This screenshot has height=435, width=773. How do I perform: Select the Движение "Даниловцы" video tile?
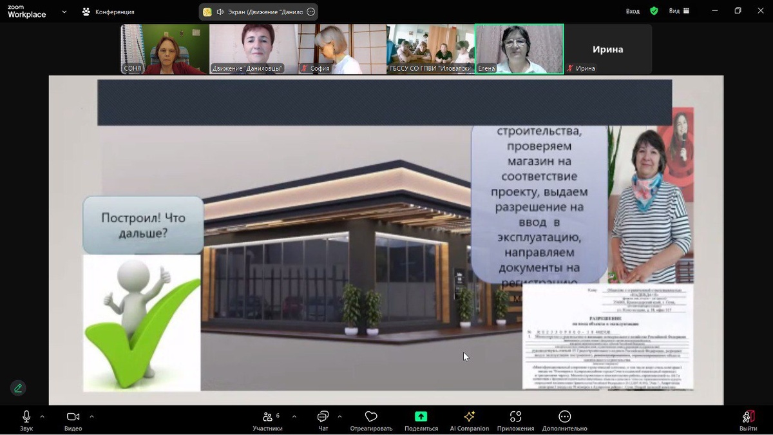pyautogui.click(x=253, y=50)
